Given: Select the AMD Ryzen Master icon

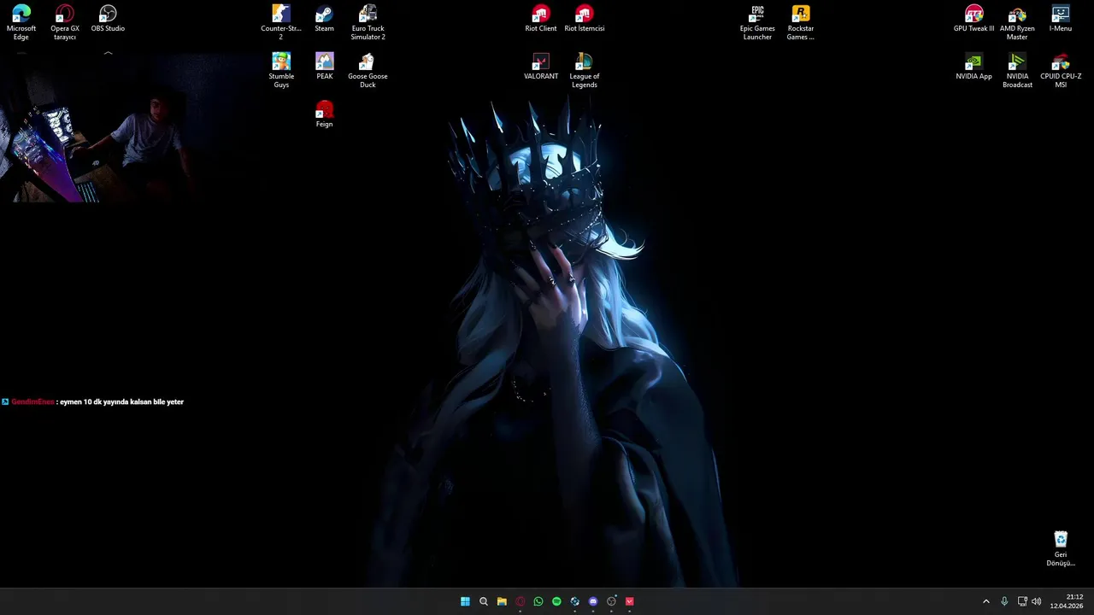Looking at the screenshot, I should [x=1017, y=23].
